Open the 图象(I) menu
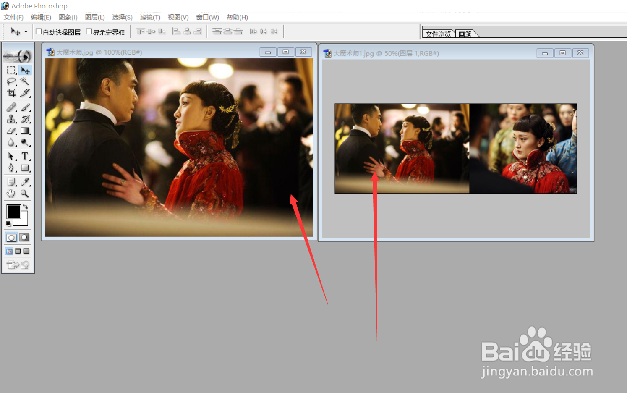Viewport: 627px width, 393px height. 68,17
